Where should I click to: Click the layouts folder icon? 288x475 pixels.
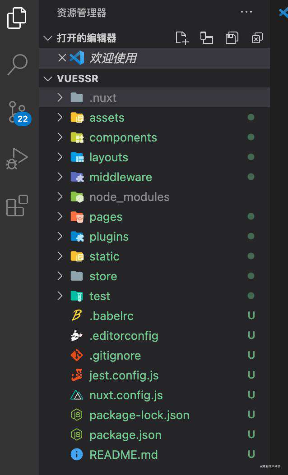coord(77,157)
